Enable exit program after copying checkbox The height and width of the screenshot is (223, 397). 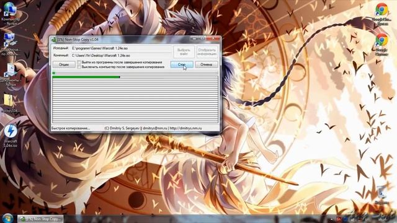pyautogui.click(x=79, y=62)
